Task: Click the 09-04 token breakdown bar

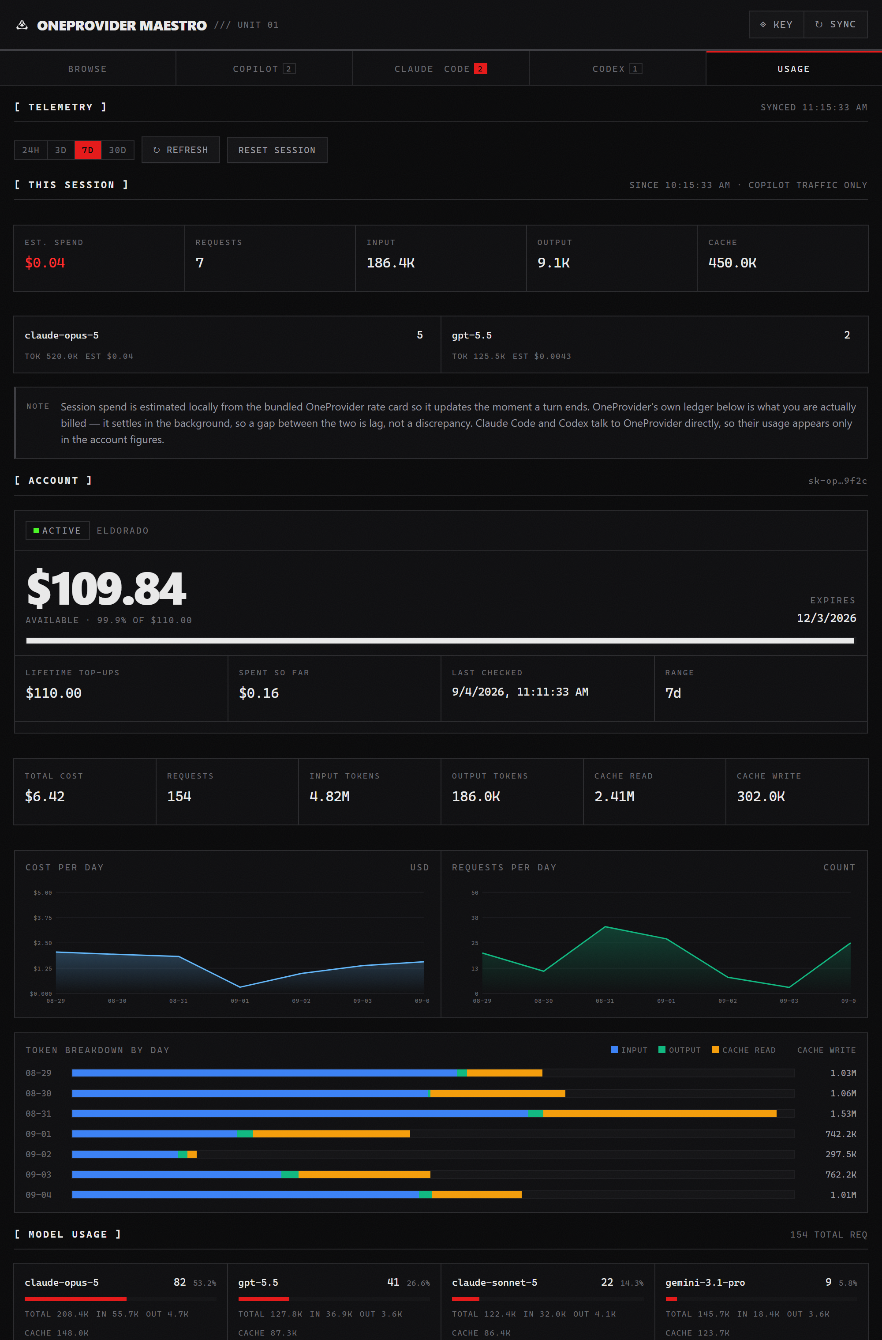Action: (x=433, y=1195)
